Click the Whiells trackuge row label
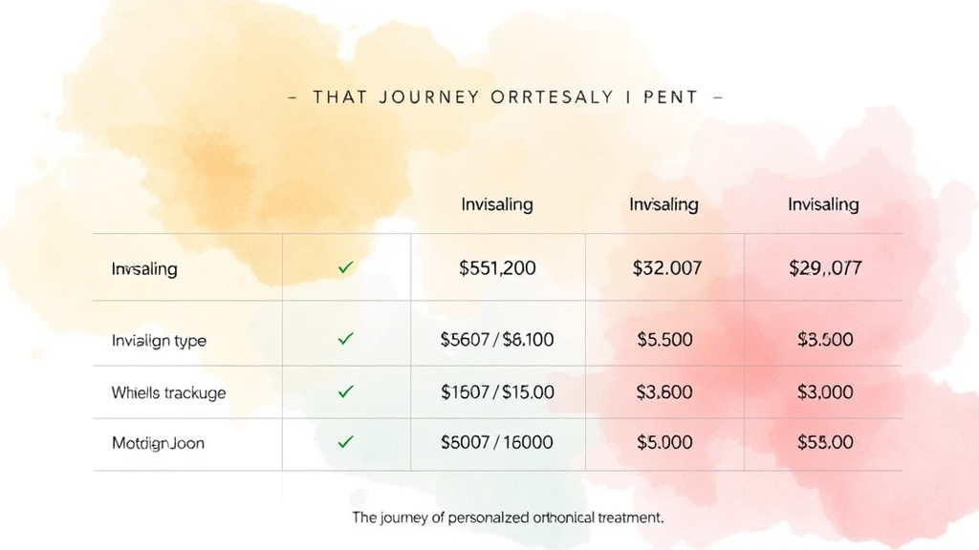 168,392
